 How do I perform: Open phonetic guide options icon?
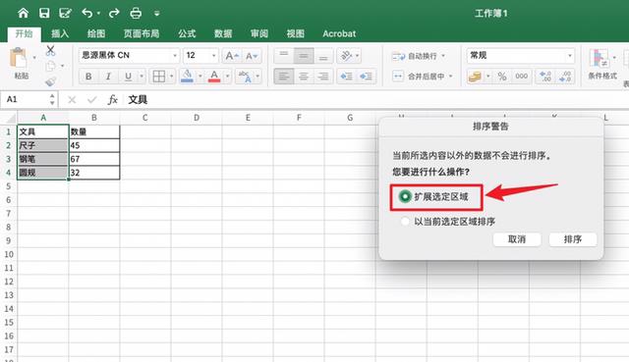click(245, 77)
